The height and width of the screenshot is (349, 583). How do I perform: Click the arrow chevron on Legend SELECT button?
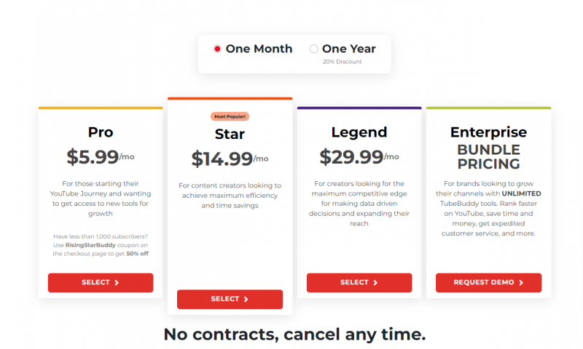(x=375, y=283)
